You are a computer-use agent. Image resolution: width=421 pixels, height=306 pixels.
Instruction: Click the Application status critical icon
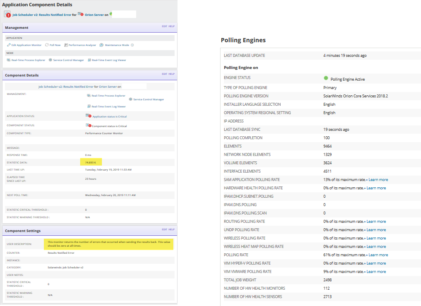tap(89, 116)
